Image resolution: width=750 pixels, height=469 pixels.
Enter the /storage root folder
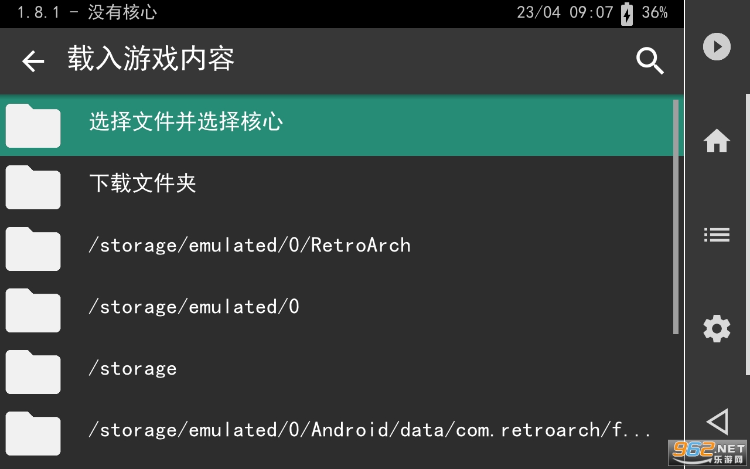point(132,369)
